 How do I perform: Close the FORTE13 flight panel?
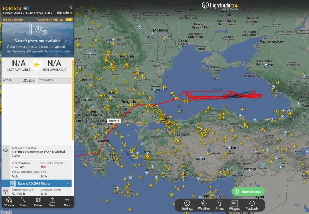(71, 7)
